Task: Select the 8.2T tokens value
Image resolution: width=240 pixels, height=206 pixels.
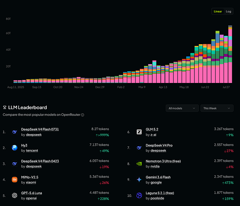Action: click(100, 129)
